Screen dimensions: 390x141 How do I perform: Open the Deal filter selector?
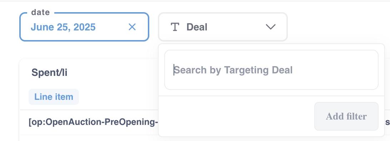click(x=223, y=26)
